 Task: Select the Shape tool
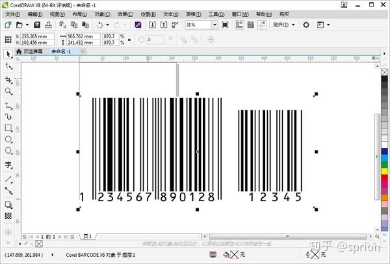tap(8, 66)
